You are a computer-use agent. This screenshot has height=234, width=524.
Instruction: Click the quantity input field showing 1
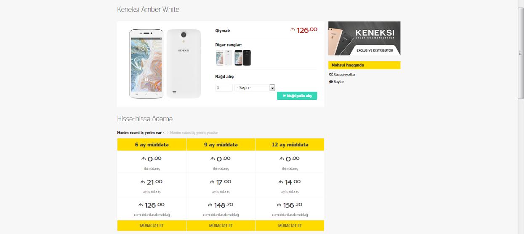224,88
